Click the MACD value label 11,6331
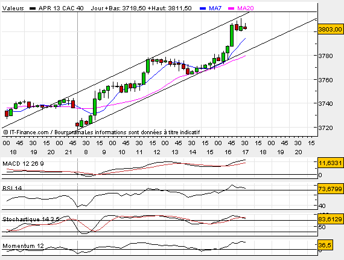The height and width of the screenshot is (260, 344). (330, 163)
